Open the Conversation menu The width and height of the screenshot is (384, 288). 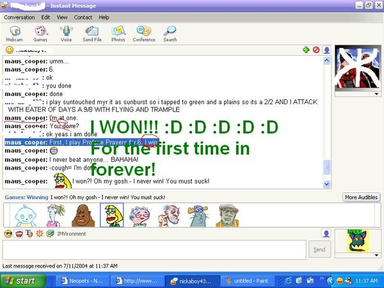click(19, 17)
